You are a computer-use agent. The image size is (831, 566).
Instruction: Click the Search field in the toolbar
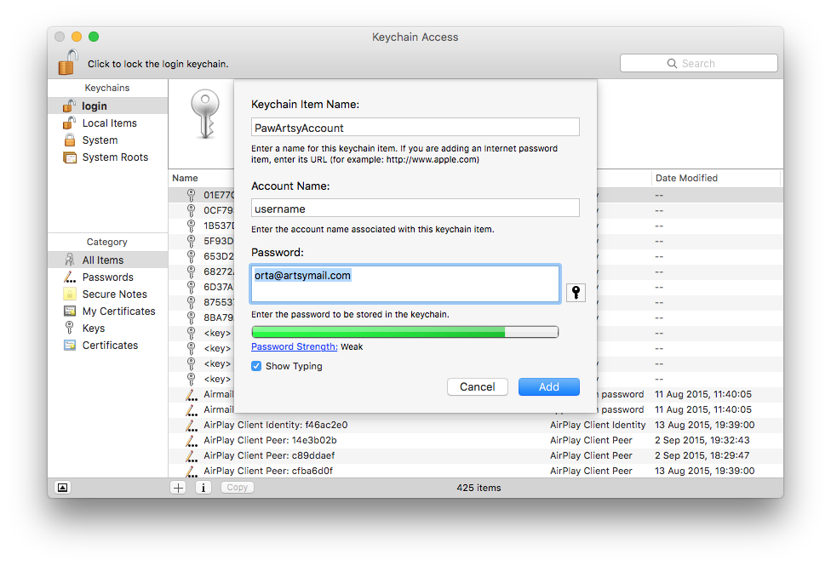tap(698, 63)
